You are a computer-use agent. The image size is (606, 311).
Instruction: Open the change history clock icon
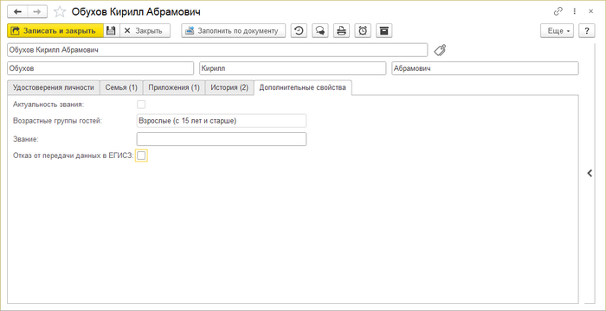click(x=299, y=31)
